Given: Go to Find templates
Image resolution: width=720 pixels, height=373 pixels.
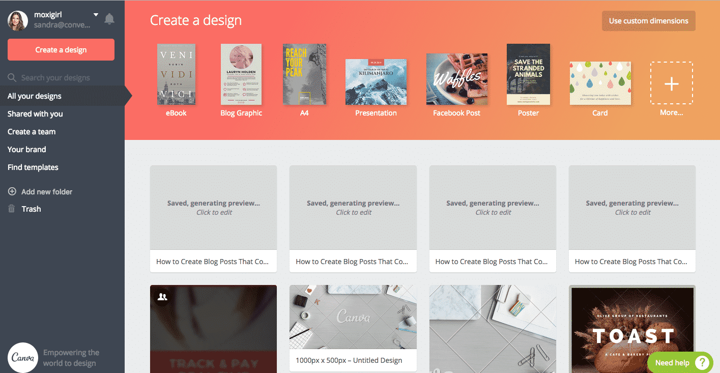Looking at the screenshot, I should click(33, 167).
